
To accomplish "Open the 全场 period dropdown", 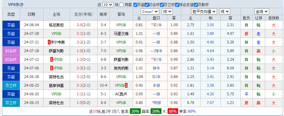I will [x=261, y=12].
